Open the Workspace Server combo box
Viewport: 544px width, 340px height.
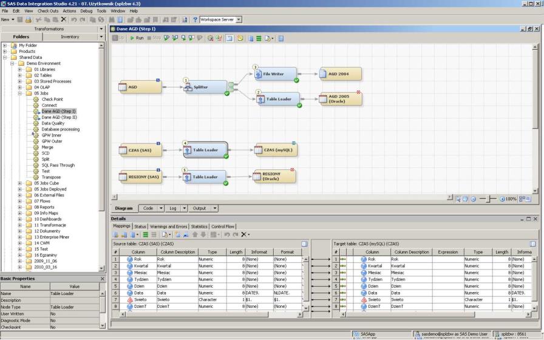coord(221,20)
